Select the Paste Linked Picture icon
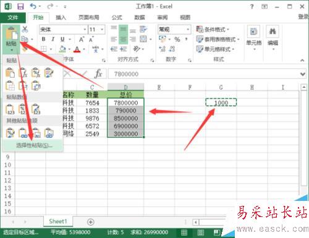The width and height of the screenshot is (309, 238). tap(49, 133)
